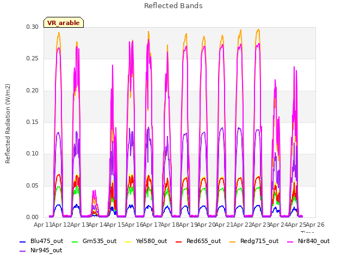Click the Red655_out legend label
348x261 pixels.
(203, 241)
